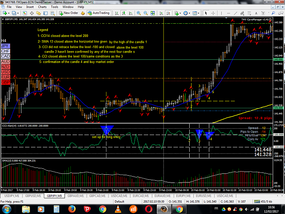Open the Tools menu
This screenshot has height=214, width=285.
(54, 7)
